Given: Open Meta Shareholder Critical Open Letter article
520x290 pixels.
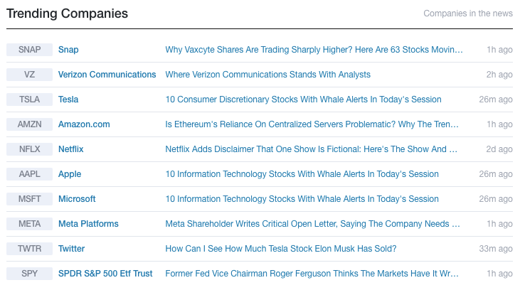Looking at the screenshot, I should 313,224.
